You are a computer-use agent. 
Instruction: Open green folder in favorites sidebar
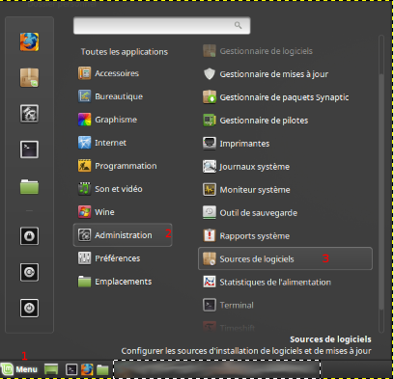29,186
